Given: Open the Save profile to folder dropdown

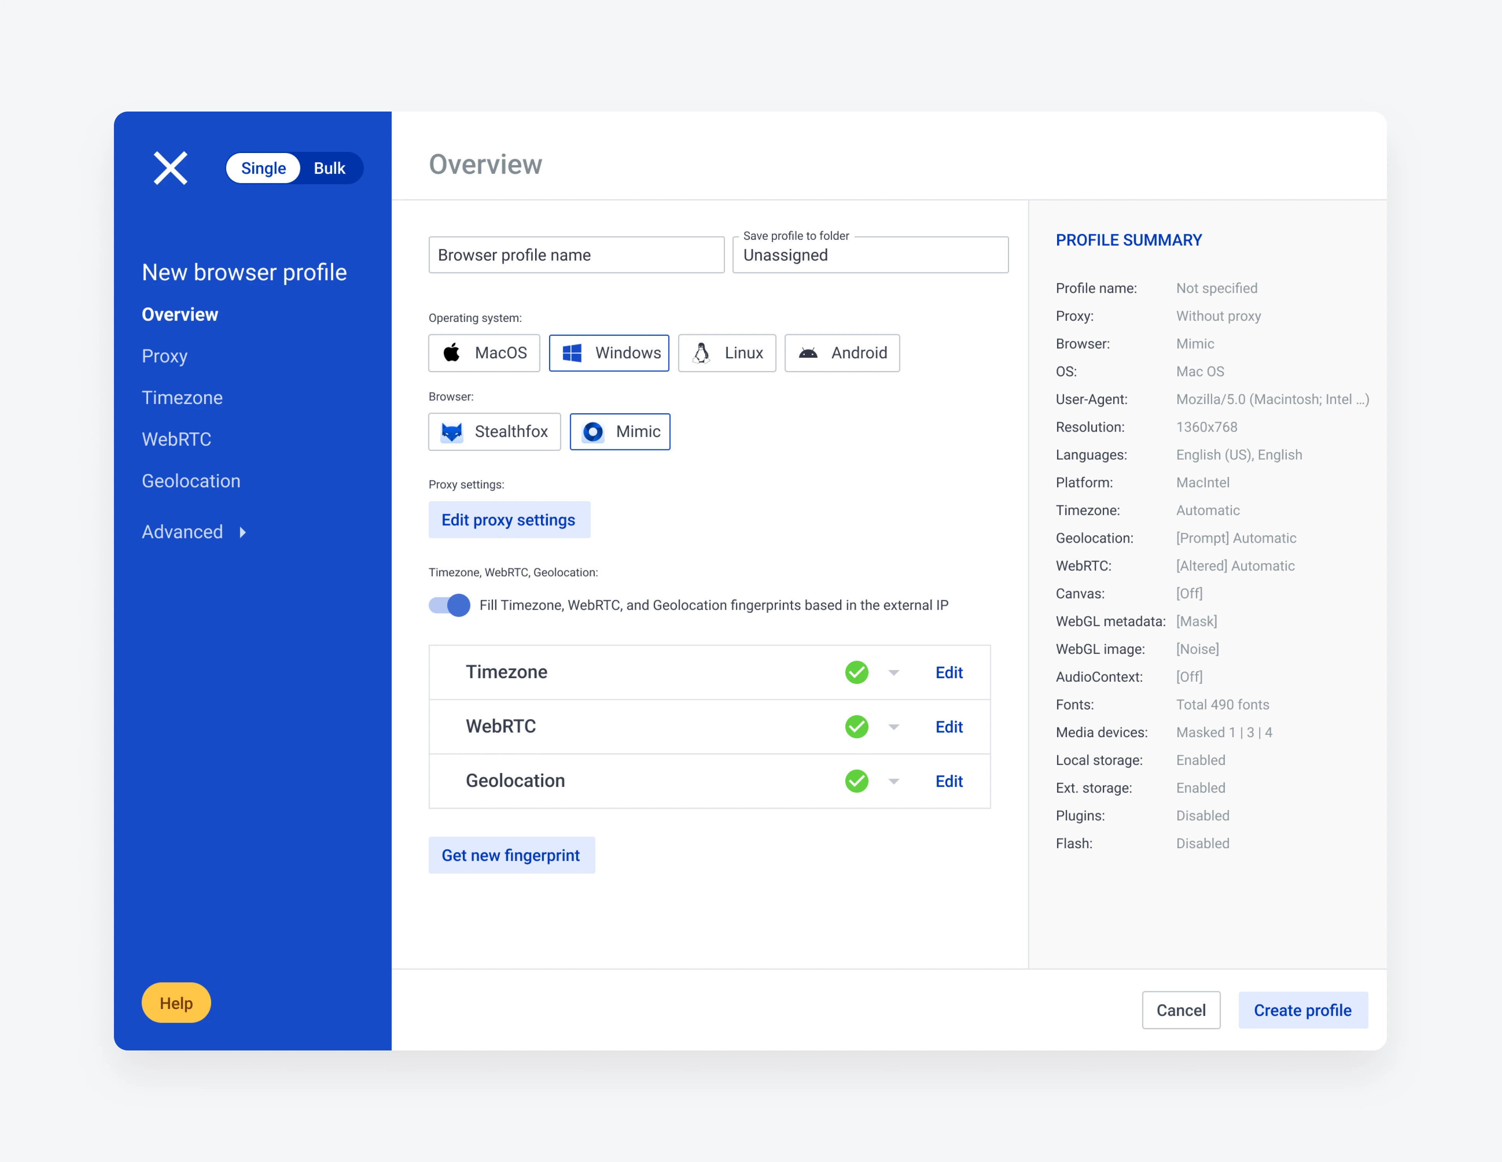Looking at the screenshot, I should click(870, 255).
